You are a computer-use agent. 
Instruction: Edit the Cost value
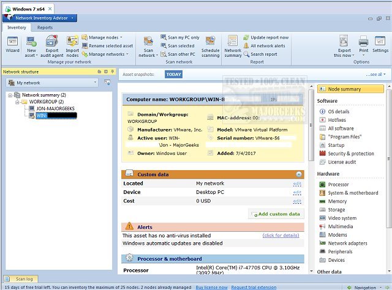(297, 201)
